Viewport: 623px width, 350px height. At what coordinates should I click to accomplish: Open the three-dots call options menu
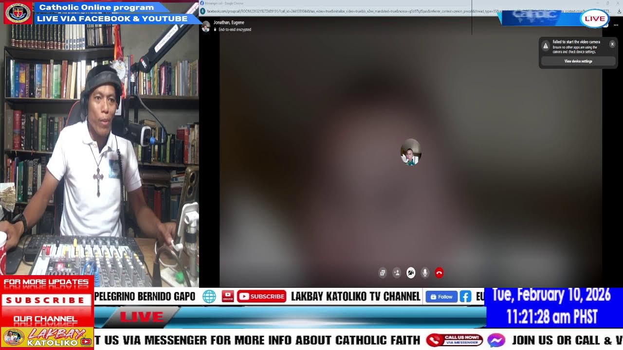pos(616,25)
